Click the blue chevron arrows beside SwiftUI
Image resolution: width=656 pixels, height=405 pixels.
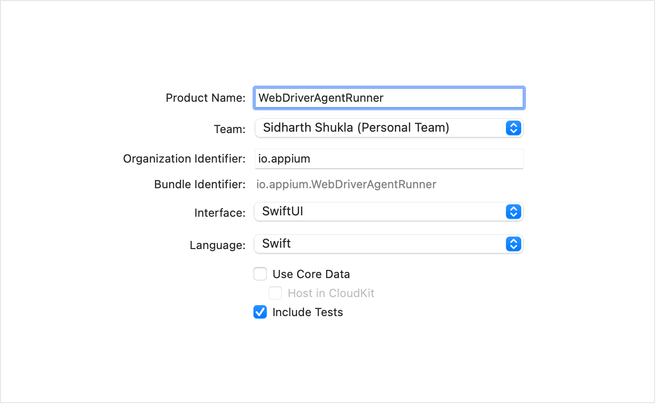(514, 212)
